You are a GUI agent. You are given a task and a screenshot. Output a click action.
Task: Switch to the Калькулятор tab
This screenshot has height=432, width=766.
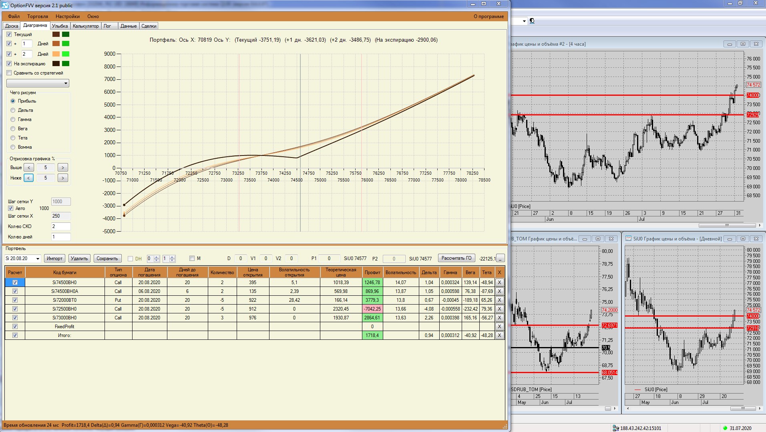pyautogui.click(x=86, y=26)
